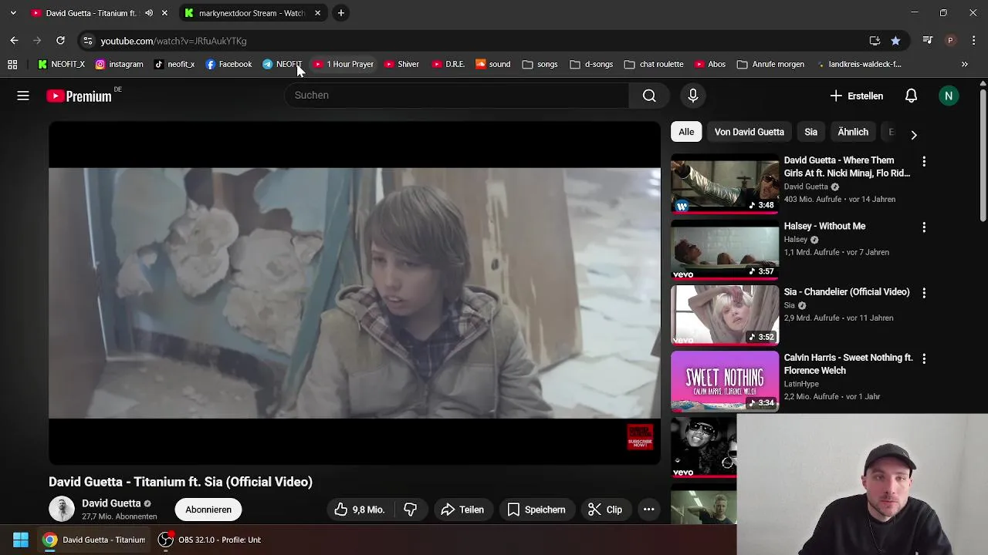This screenshot has height=555, width=988.
Task: Open the account avatar N menu
Action: pyautogui.click(x=949, y=96)
